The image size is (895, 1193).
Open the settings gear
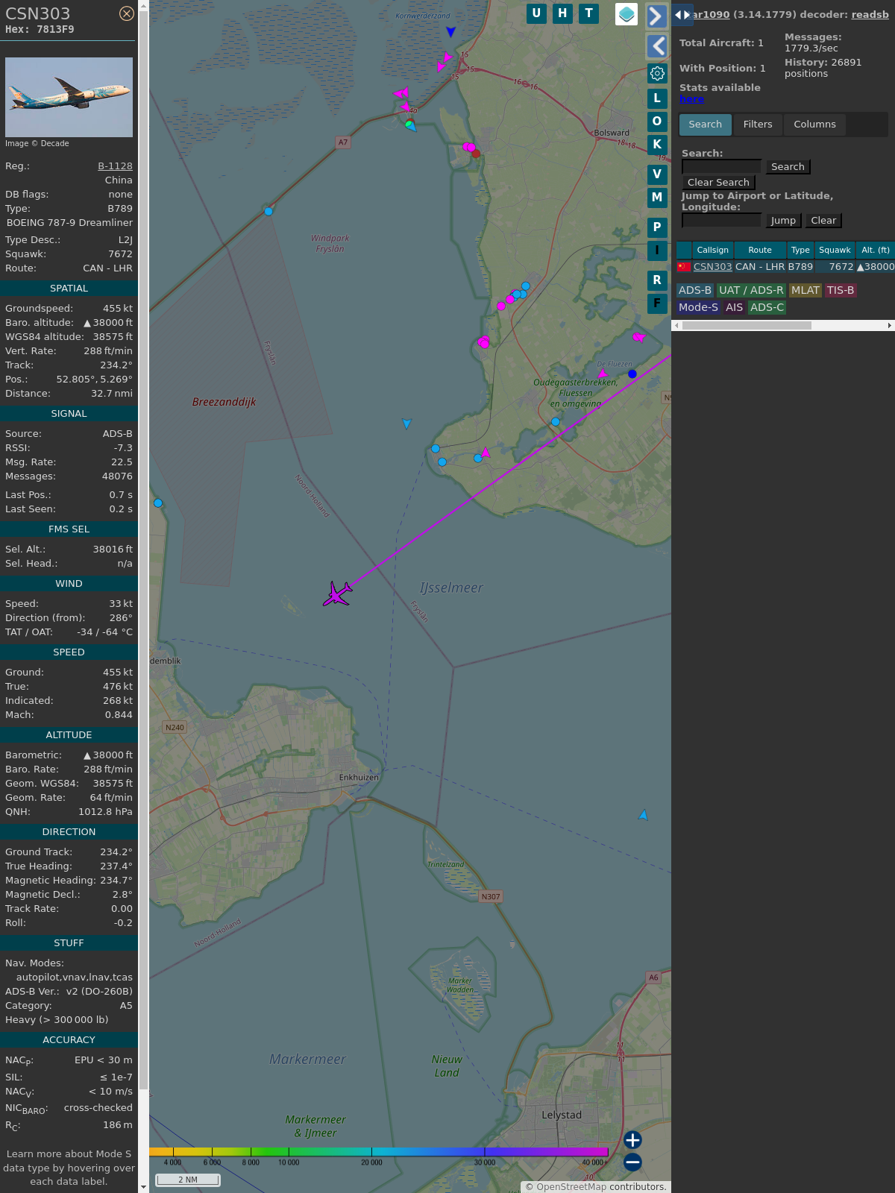click(657, 73)
